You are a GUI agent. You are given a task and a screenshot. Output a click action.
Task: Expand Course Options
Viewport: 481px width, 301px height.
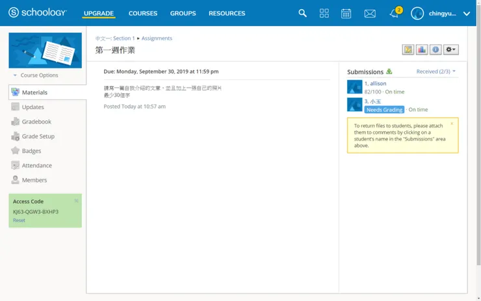tap(36, 75)
